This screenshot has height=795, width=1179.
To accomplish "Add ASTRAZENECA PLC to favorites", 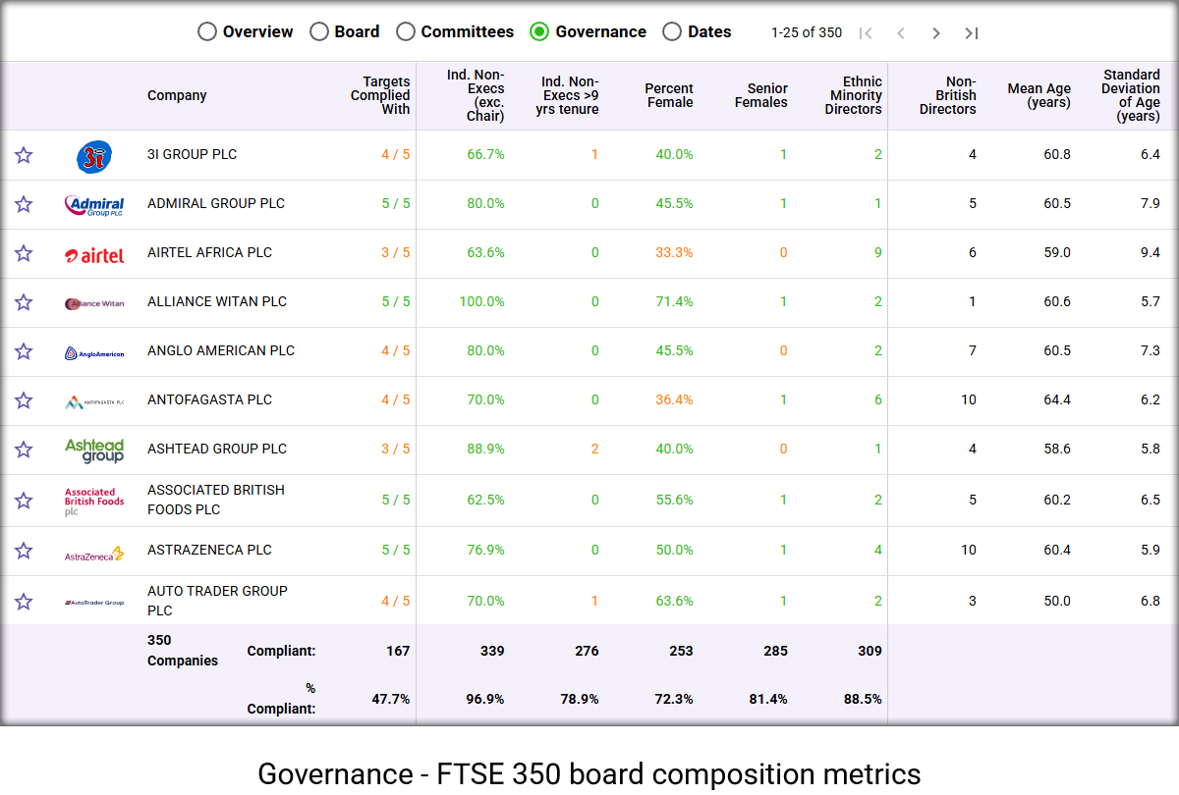I will [24, 551].
